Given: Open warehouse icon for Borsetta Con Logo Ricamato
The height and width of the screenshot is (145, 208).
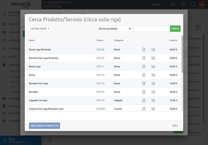Looking at the screenshot, I should [153, 58].
